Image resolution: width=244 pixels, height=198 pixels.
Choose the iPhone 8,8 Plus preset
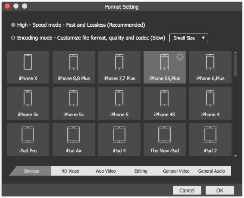[74, 67]
